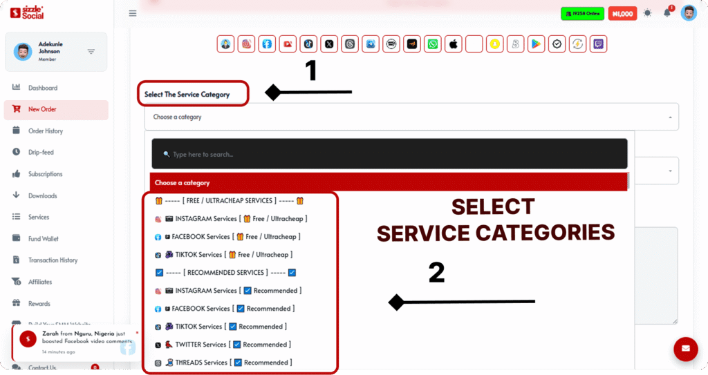Filter services by Facebook icon
This screenshot has height=375, width=708.
267,44
